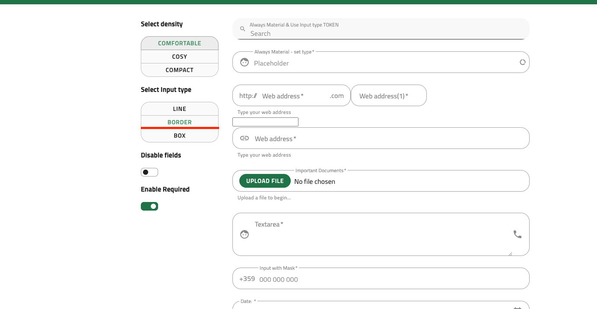
Task: Click the calendar icon in Date field
Action: point(518,308)
